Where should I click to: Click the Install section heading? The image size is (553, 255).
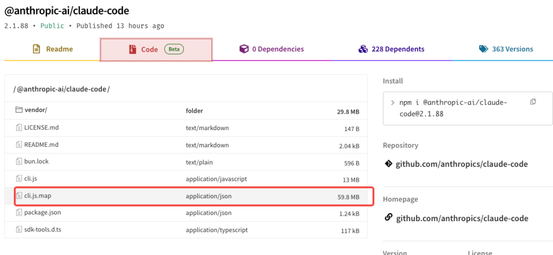[x=393, y=81]
